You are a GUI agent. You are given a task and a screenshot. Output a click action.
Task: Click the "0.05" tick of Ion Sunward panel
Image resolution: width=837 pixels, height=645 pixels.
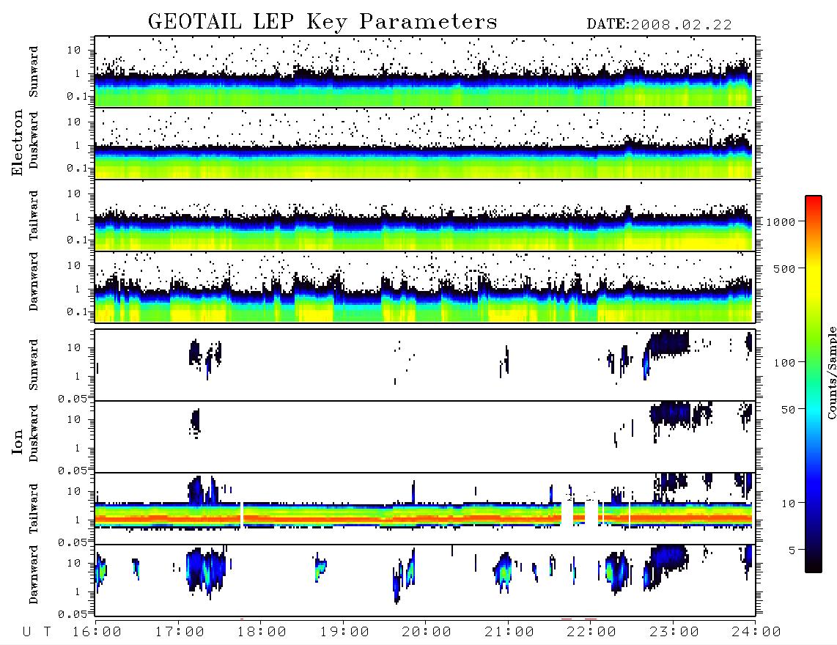click(72, 398)
